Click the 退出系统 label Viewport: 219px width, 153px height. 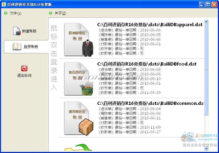point(24,75)
